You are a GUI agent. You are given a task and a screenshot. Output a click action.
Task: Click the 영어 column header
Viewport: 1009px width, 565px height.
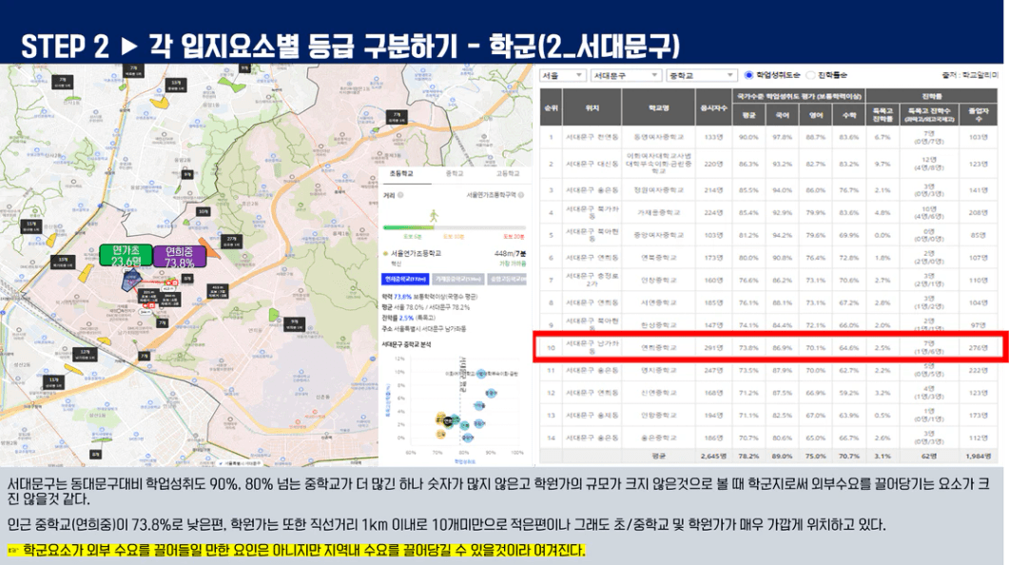point(815,115)
